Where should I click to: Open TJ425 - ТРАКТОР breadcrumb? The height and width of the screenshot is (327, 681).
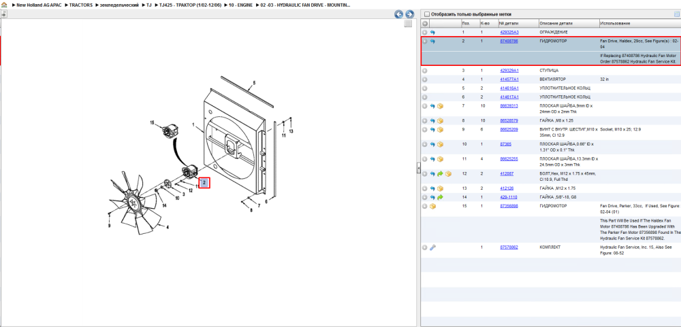(x=189, y=5)
